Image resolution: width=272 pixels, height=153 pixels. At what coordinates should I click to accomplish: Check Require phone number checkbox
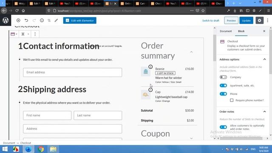[x=232, y=100]
